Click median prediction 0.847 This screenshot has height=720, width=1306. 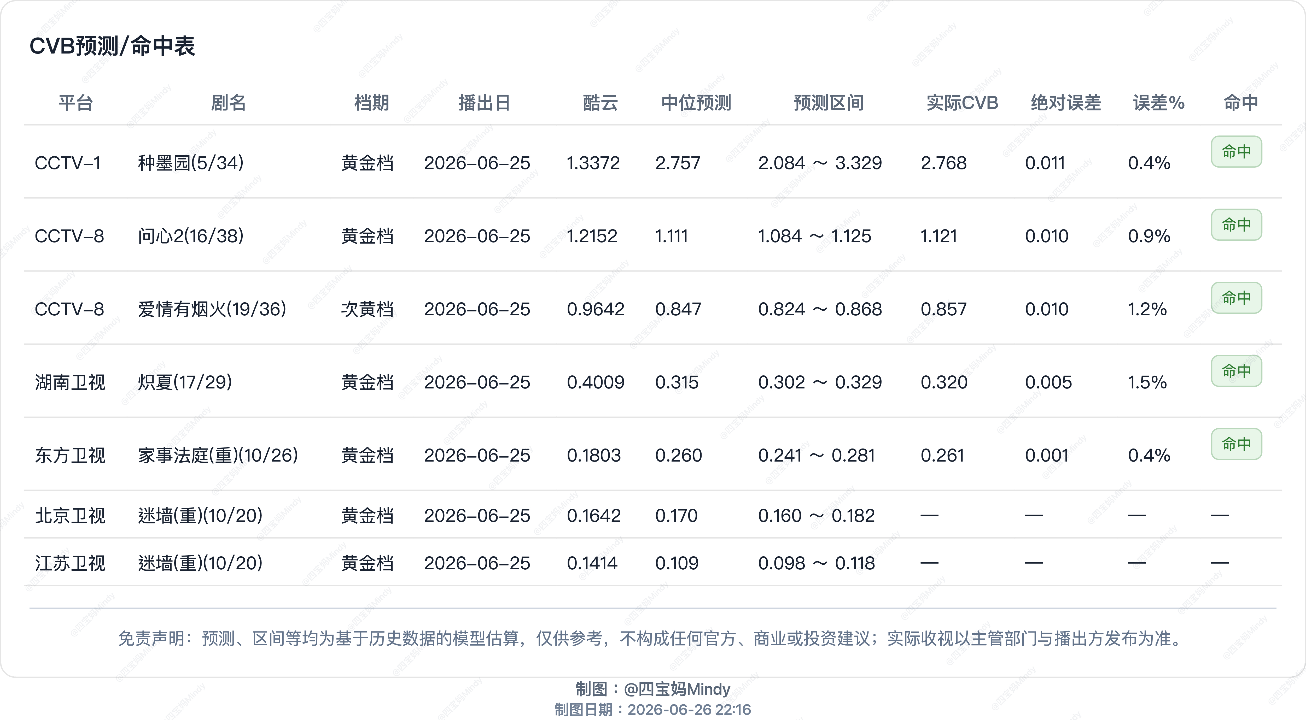(x=678, y=309)
